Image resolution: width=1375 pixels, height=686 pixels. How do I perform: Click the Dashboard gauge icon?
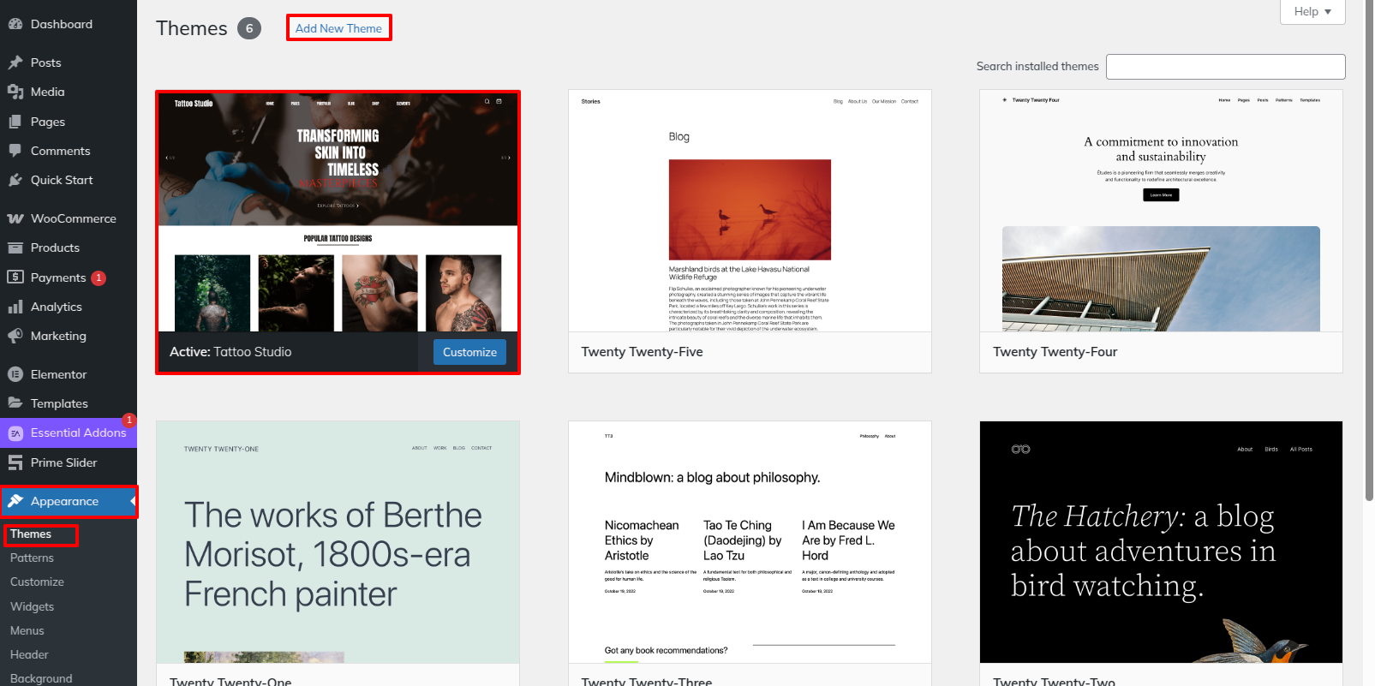coord(15,24)
